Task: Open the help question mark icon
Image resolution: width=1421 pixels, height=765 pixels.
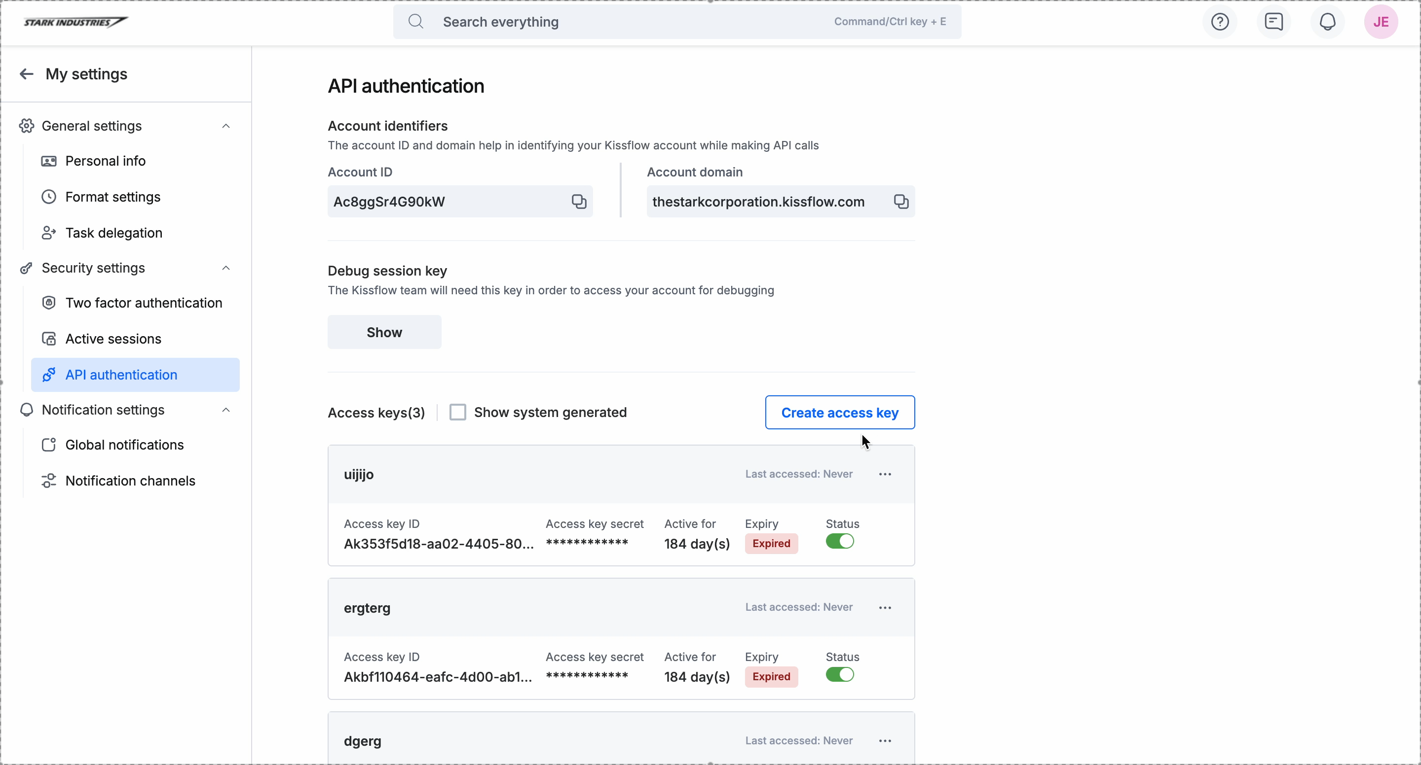Action: [x=1220, y=22]
